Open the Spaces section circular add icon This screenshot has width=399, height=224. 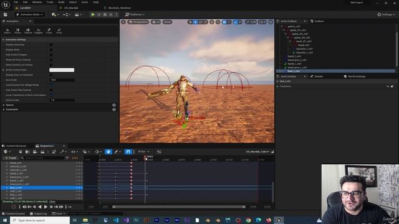click(114, 105)
